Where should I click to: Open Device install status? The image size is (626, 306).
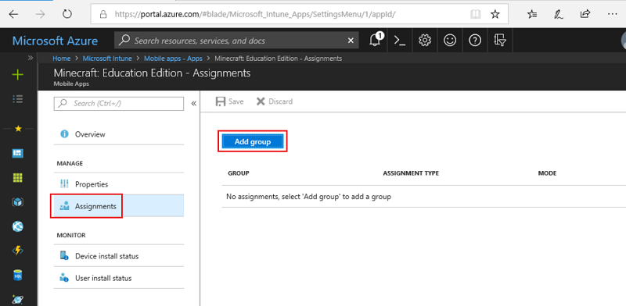pos(119,256)
